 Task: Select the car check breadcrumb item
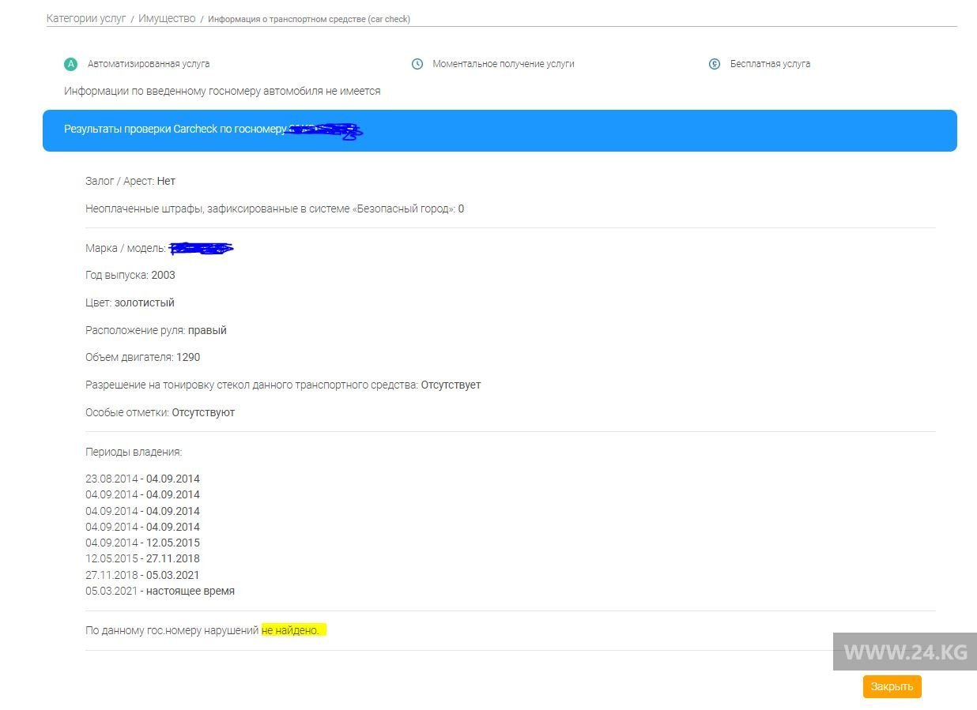coord(309,19)
